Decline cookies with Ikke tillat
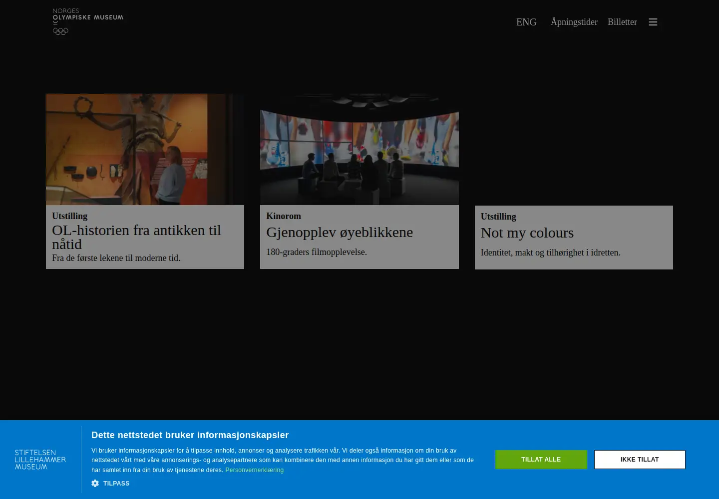The width and height of the screenshot is (719, 499). pos(640,460)
